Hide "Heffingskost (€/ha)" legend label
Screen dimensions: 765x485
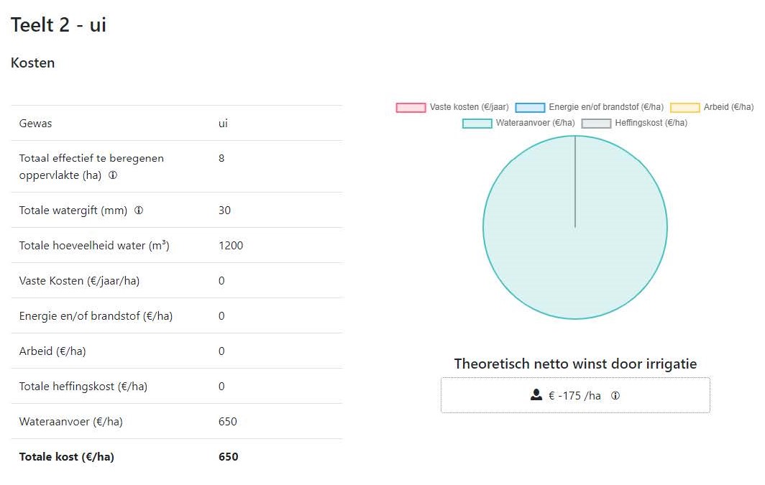(651, 124)
